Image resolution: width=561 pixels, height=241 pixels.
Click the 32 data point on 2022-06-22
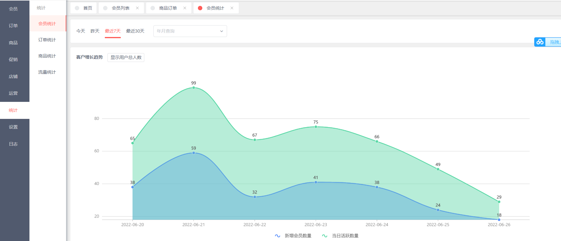[255, 197]
